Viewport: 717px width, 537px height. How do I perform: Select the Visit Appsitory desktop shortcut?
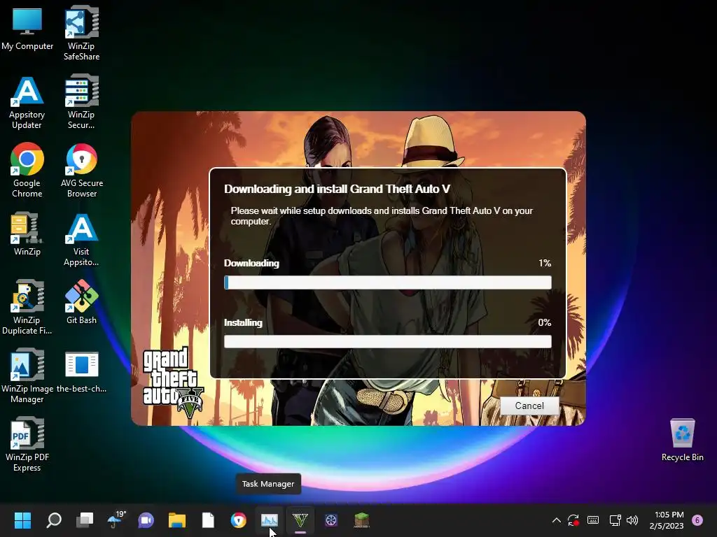click(81, 240)
